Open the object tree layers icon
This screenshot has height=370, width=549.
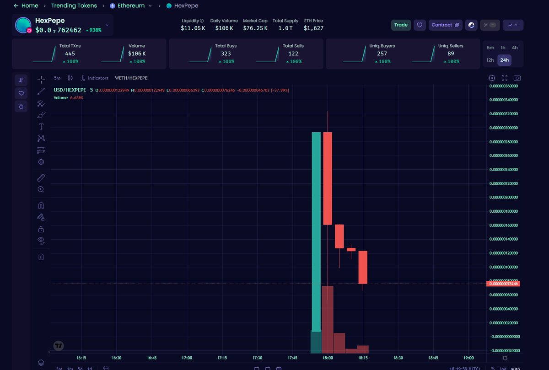click(x=41, y=363)
